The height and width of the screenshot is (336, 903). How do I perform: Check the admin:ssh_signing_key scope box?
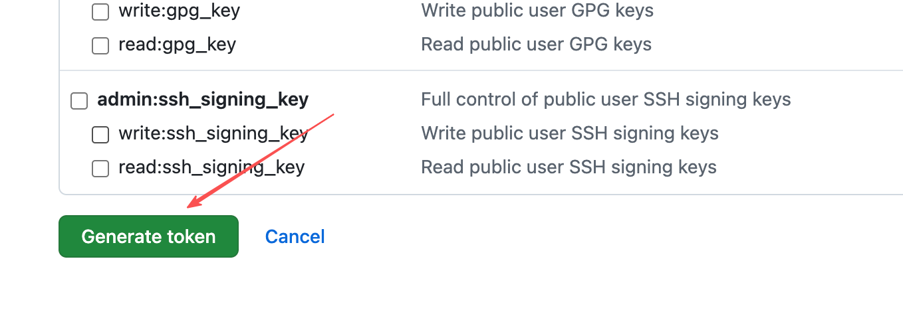click(79, 101)
